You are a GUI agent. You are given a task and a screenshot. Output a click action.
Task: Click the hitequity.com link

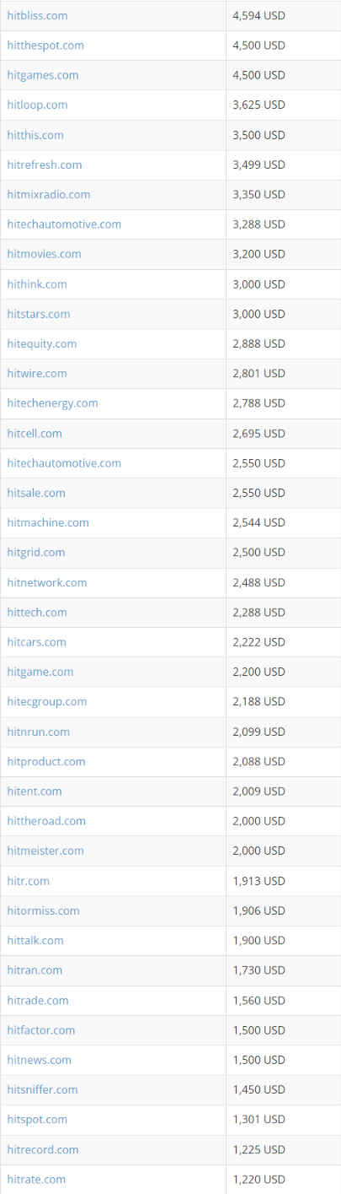click(42, 343)
